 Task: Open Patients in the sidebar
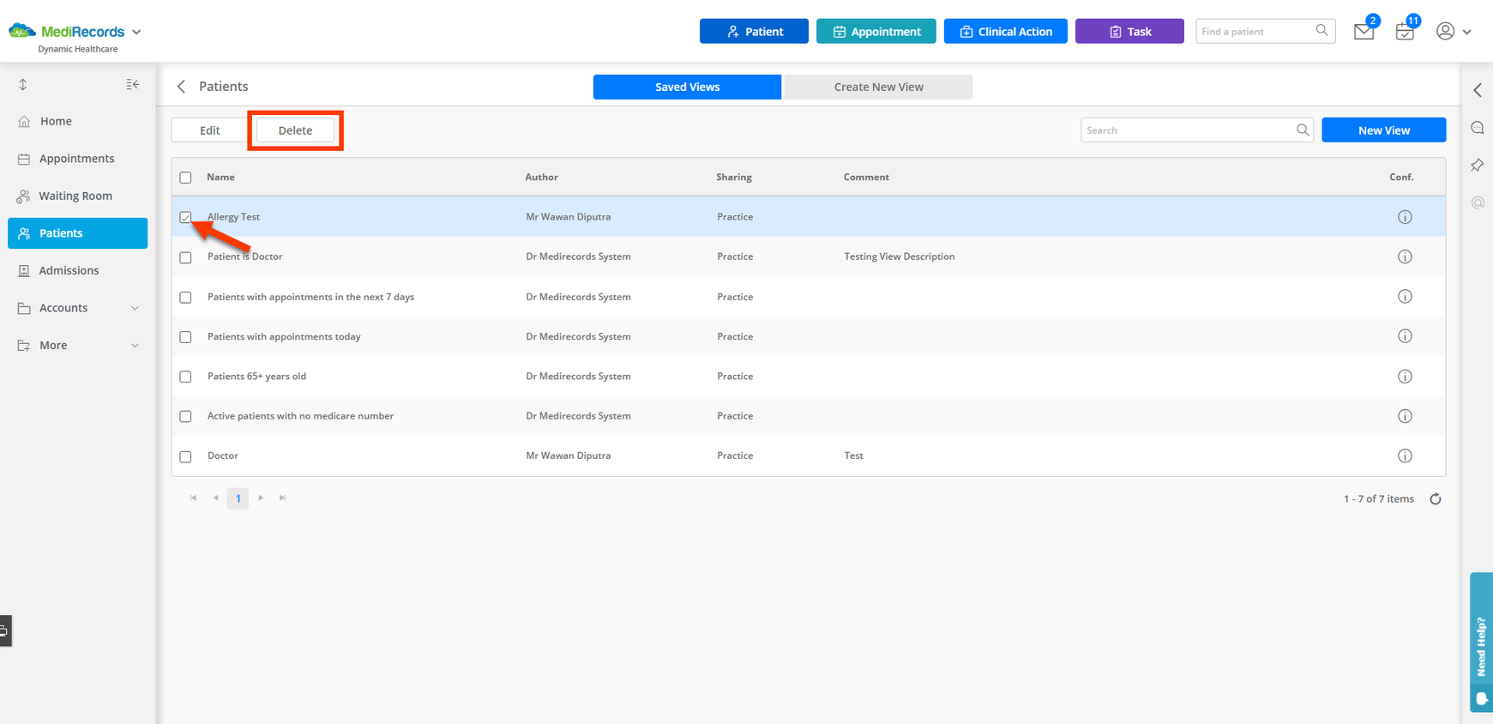tap(77, 233)
